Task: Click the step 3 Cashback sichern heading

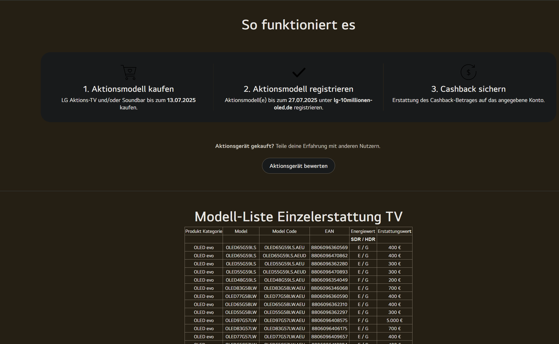Action: [468, 89]
